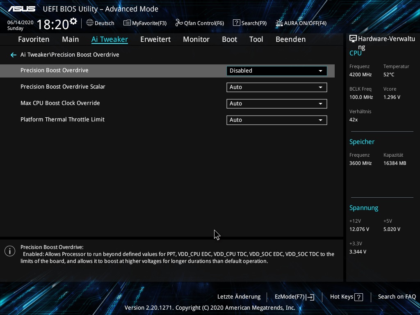Click Letzte Änderung button

tap(239, 297)
